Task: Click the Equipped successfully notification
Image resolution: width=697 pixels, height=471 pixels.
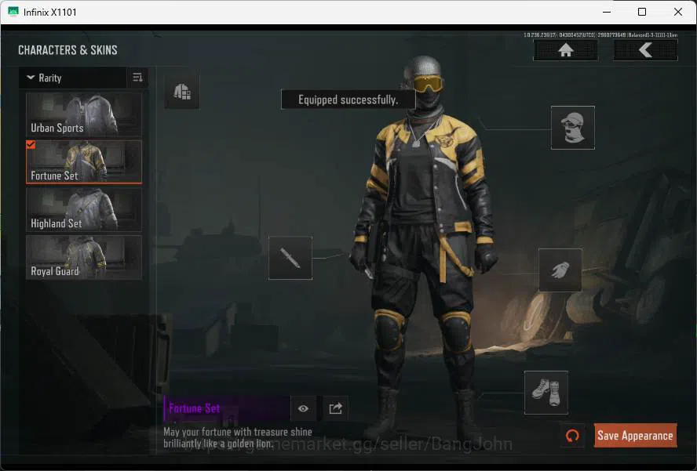Action: tap(348, 100)
